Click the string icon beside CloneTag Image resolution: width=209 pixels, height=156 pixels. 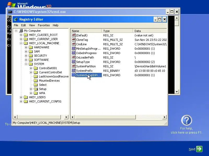[x=74, y=40]
